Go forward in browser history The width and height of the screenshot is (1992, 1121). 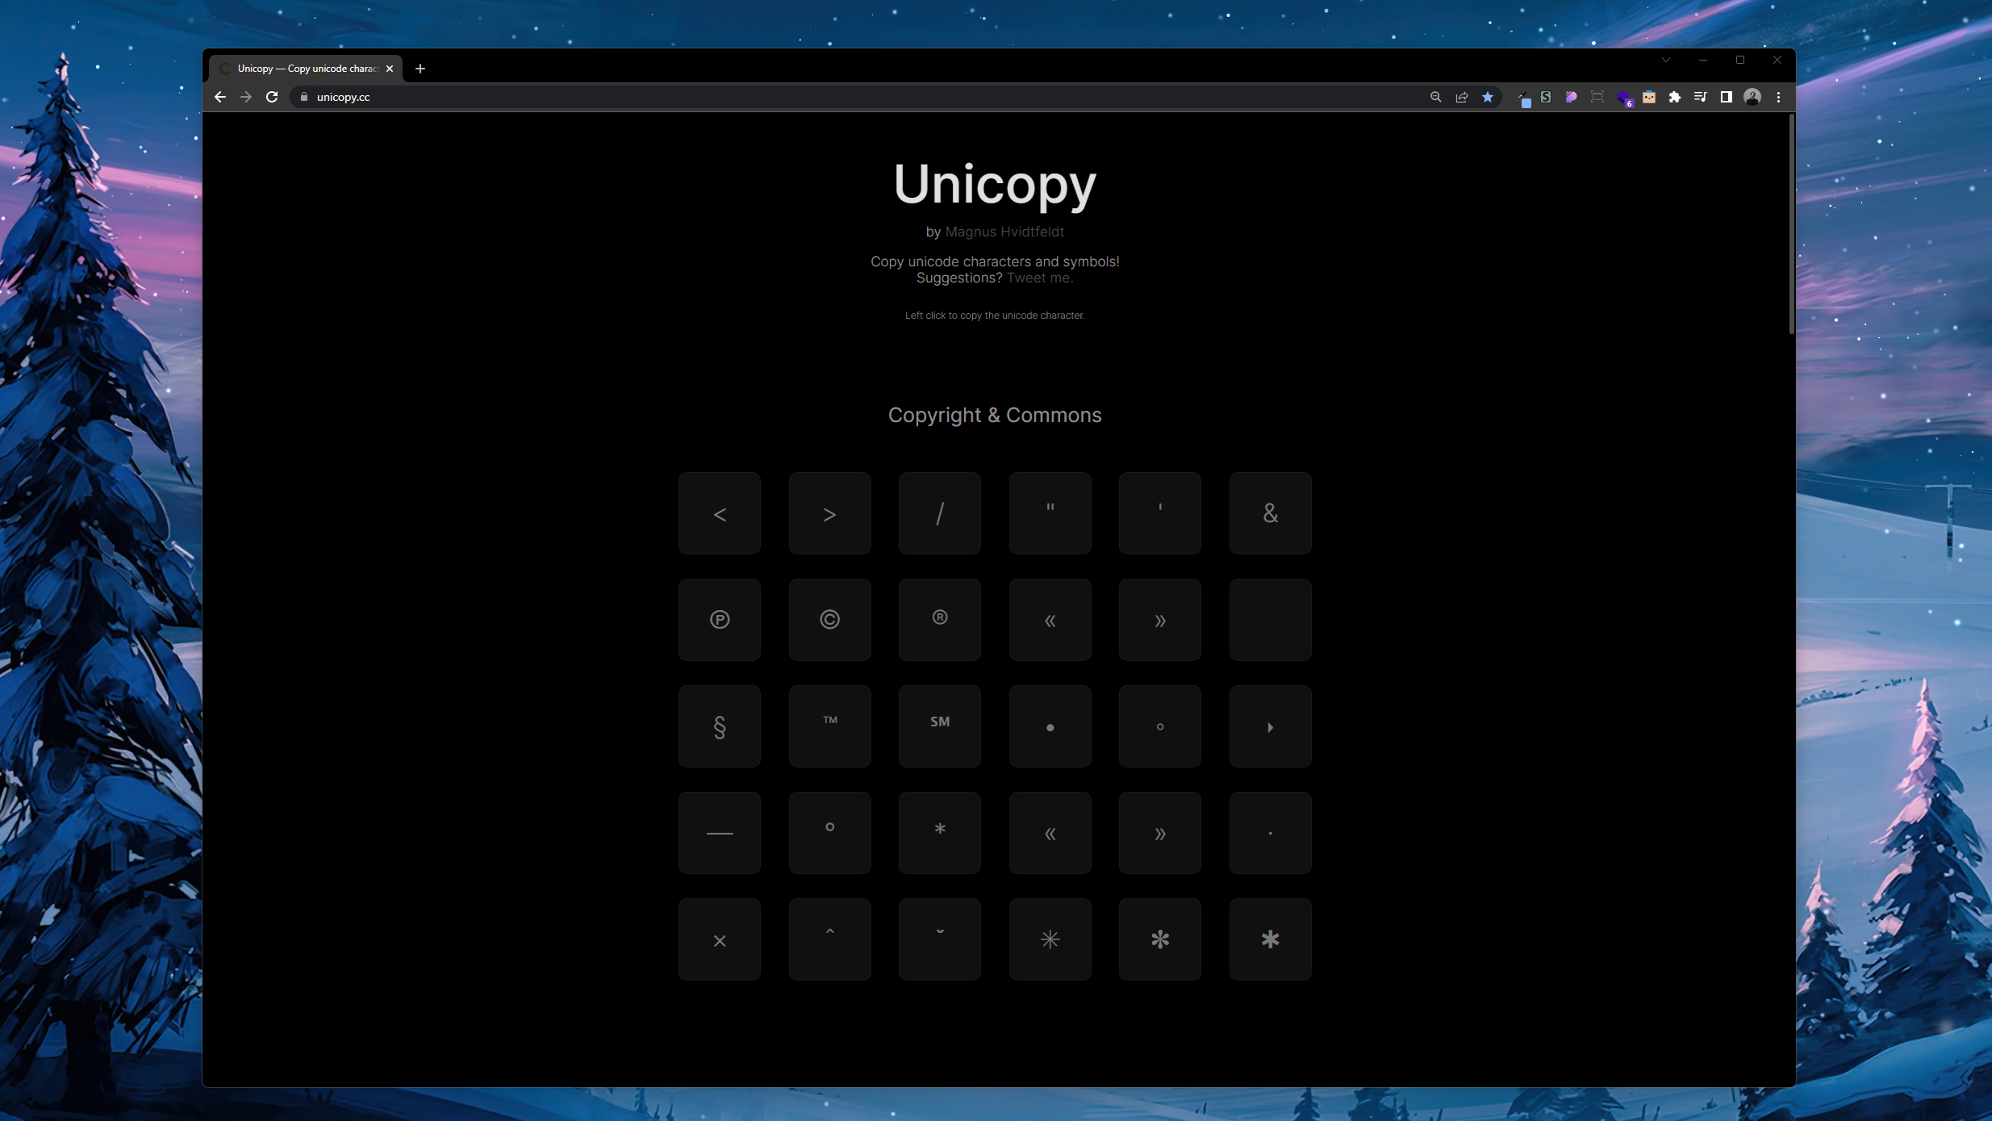246,97
